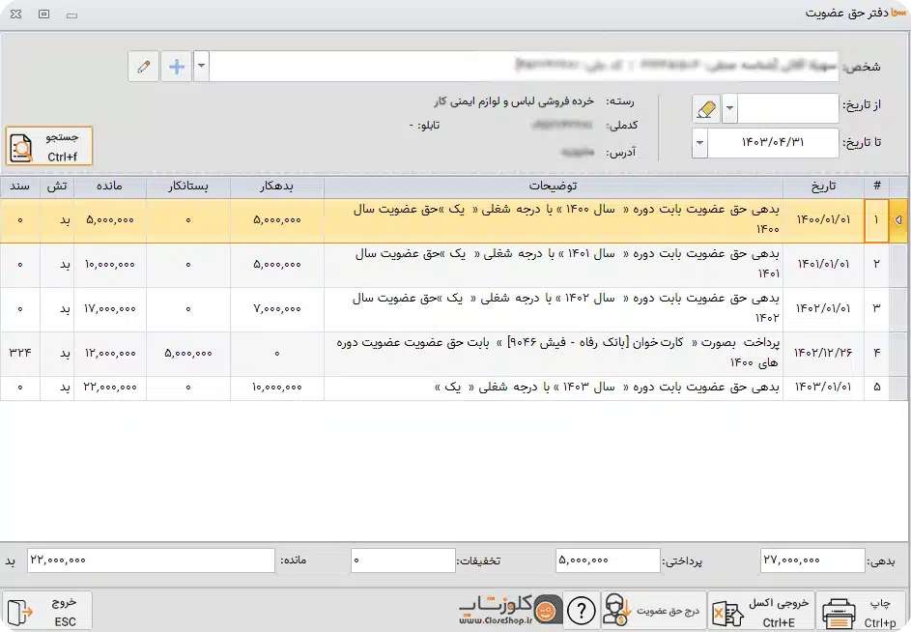Click the Excel export (خروجی اکسل) button
This screenshot has width=911, height=632.
(x=761, y=611)
